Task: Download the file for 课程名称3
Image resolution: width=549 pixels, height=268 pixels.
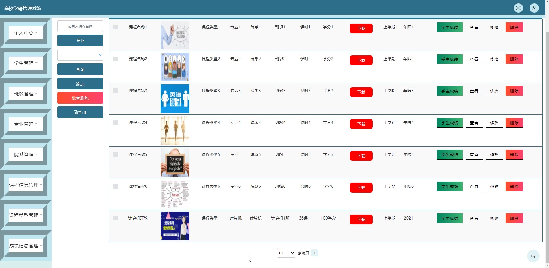Action: (x=361, y=92)
